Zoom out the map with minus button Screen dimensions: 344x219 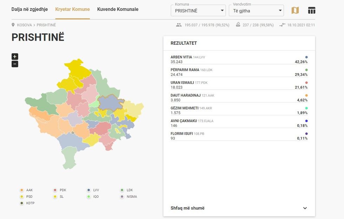click(x=15, y=64)
